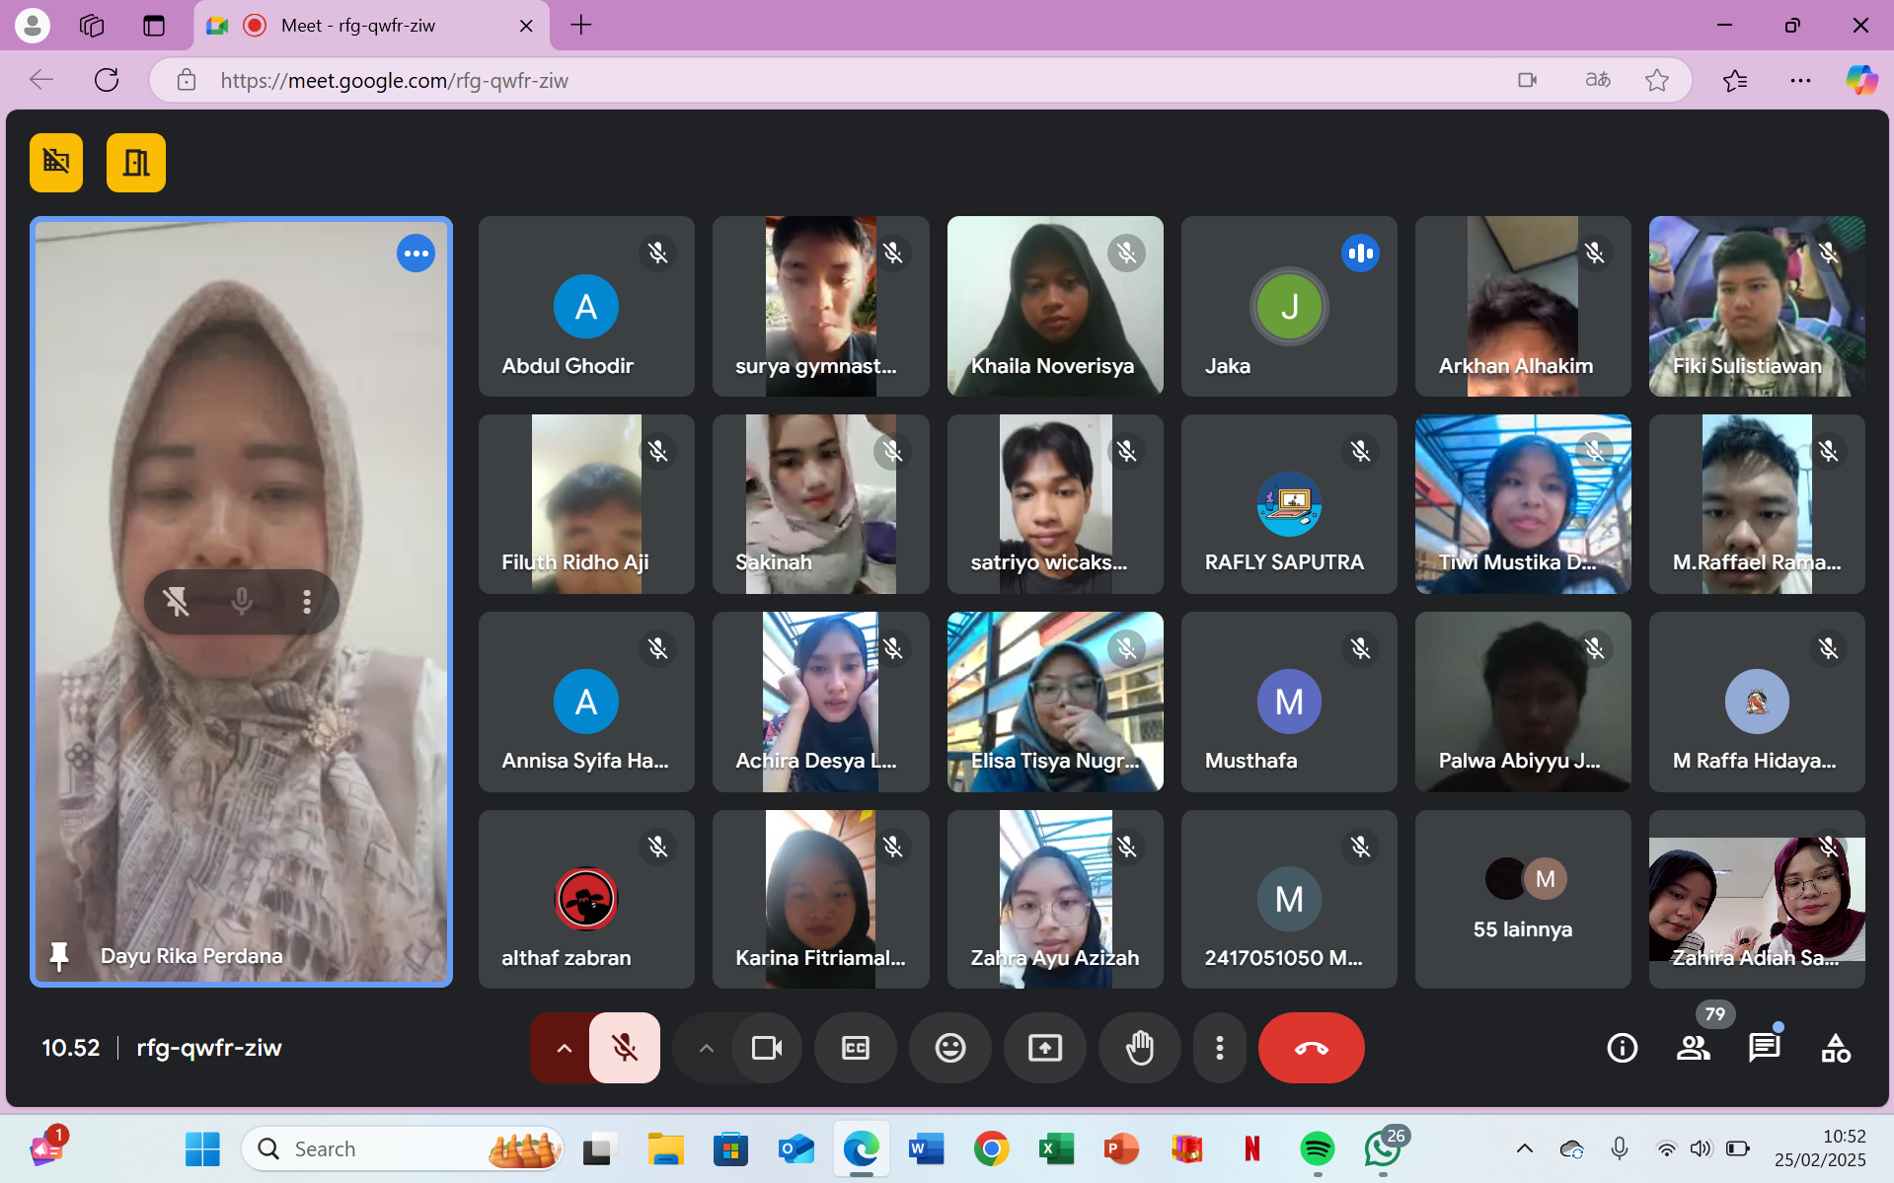Click the browser address bar URL
Viewport: 1894px width, 1183px height.
pyautogui.click(x=395, y=81)
